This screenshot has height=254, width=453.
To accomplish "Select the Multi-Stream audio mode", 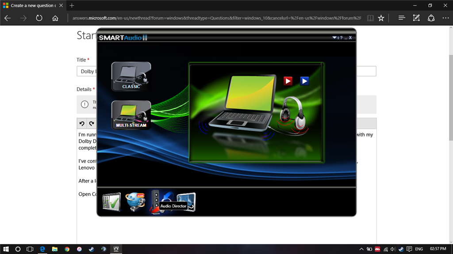I will point(131,115).
